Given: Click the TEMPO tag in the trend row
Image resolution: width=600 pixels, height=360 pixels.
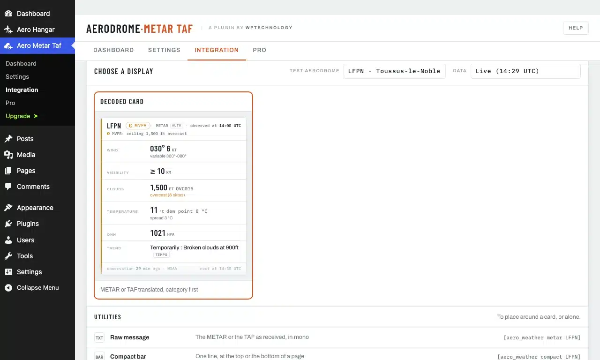Looking at the screenshot, I should click(x=161, y=255).
